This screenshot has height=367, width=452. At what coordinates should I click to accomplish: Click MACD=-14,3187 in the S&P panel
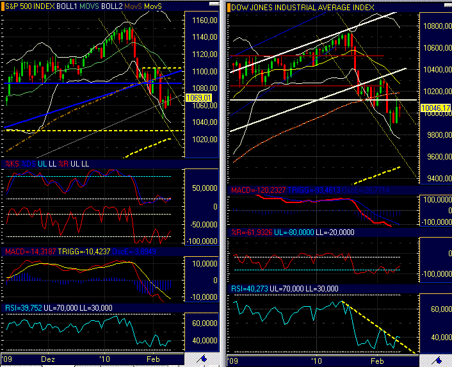(x=30, y=252)
